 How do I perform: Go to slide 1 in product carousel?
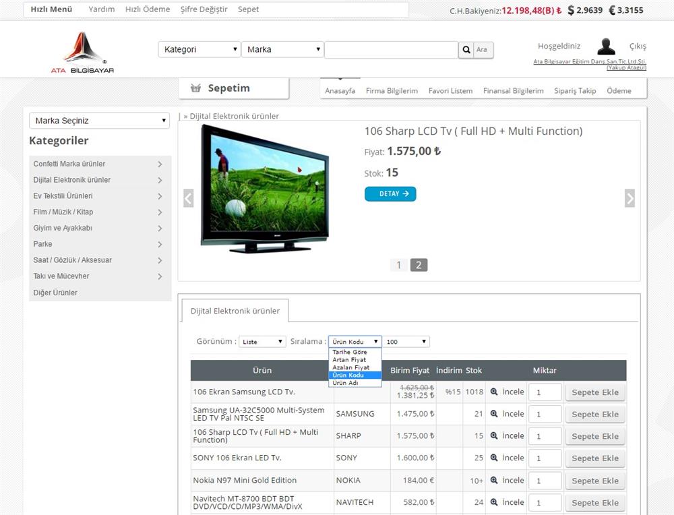pos(398,265)
